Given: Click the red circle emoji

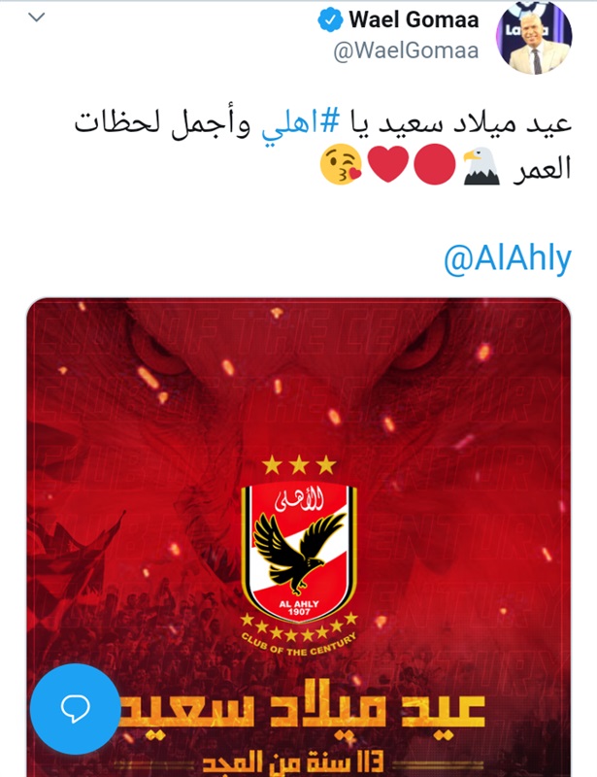Looking at the screenshot, I should pyautogui.click(x=435, y=165).
